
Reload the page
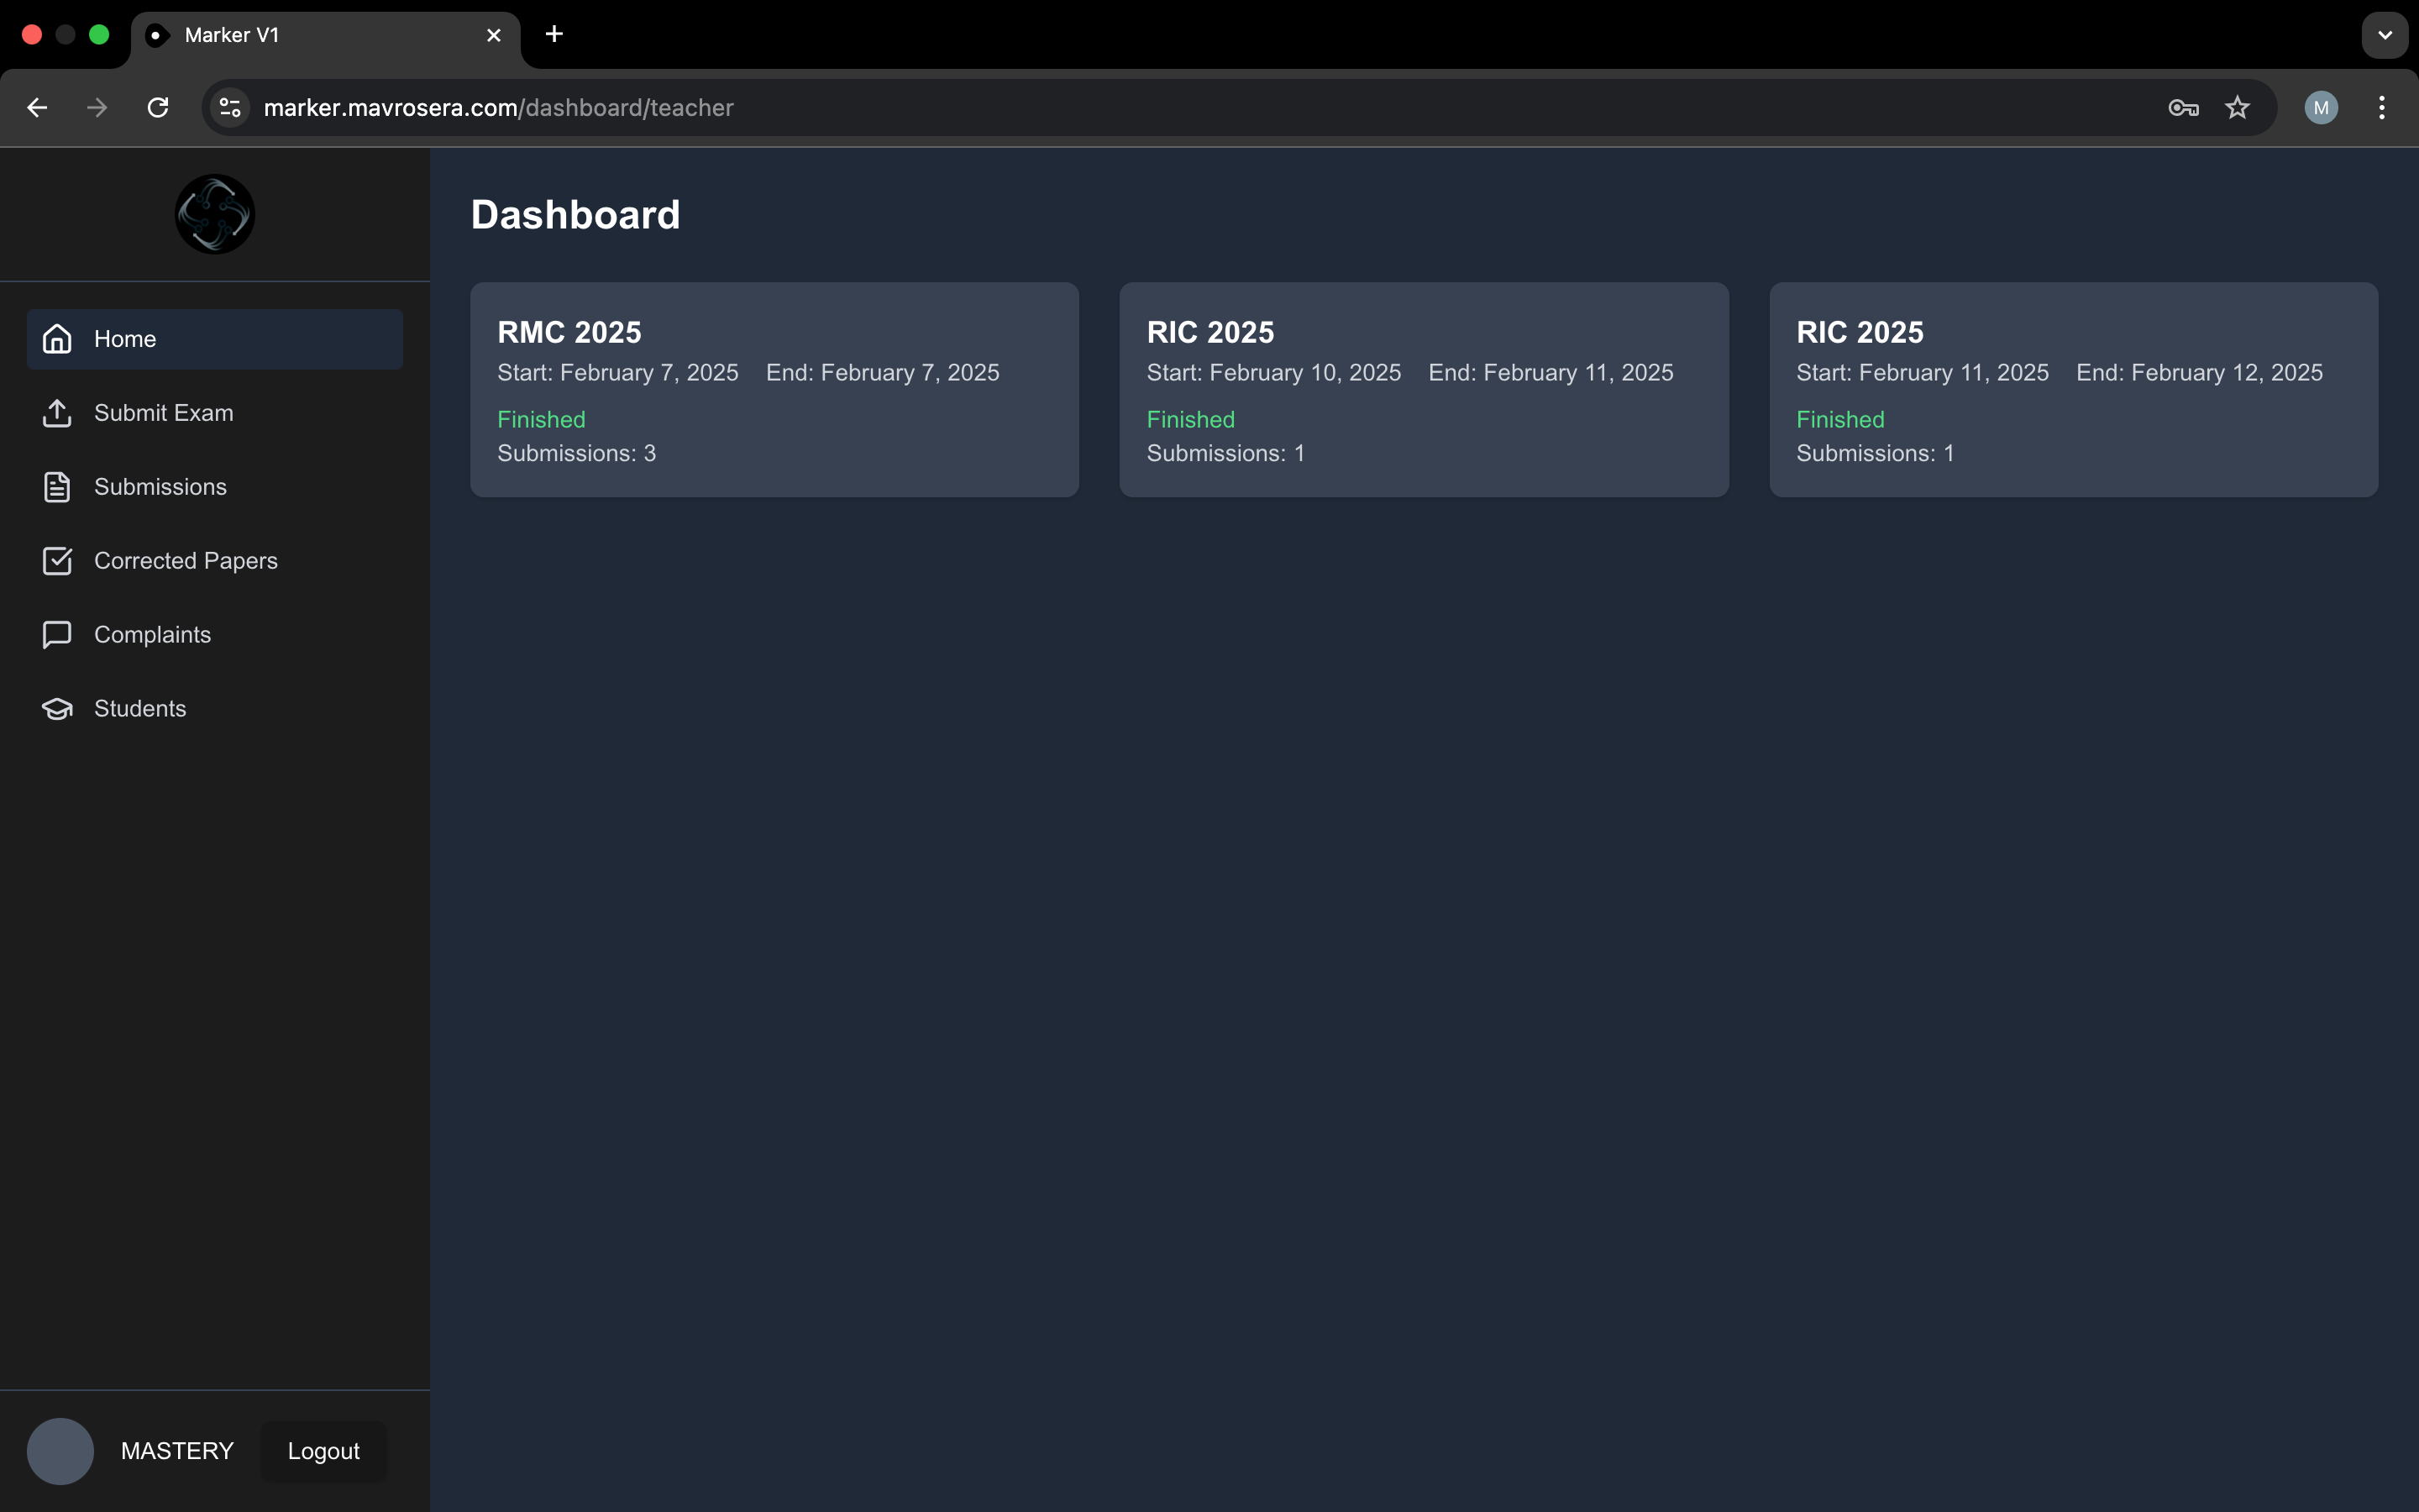tap(158, 108)
